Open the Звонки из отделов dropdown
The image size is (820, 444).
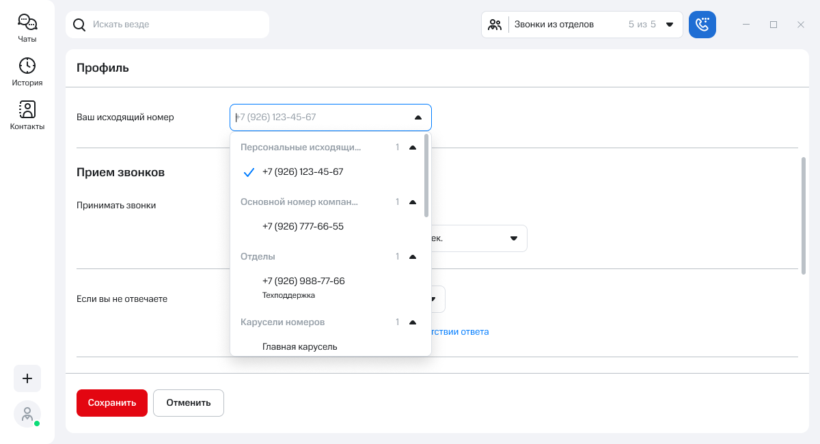(x=669, y=25)
